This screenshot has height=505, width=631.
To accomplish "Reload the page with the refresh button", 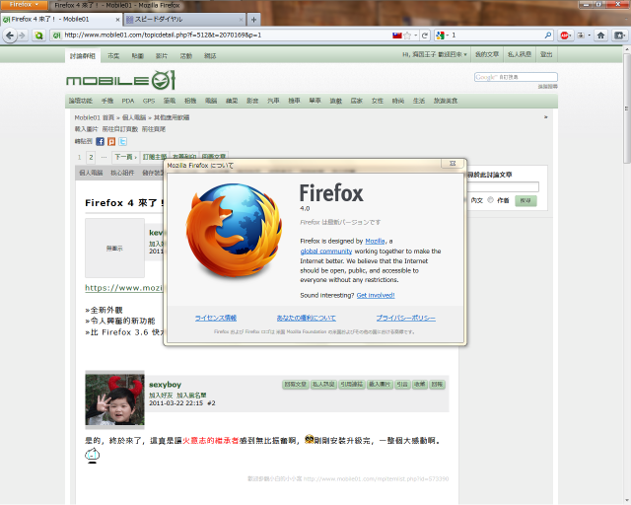I will pyautogui.click(x=425, y=36).
